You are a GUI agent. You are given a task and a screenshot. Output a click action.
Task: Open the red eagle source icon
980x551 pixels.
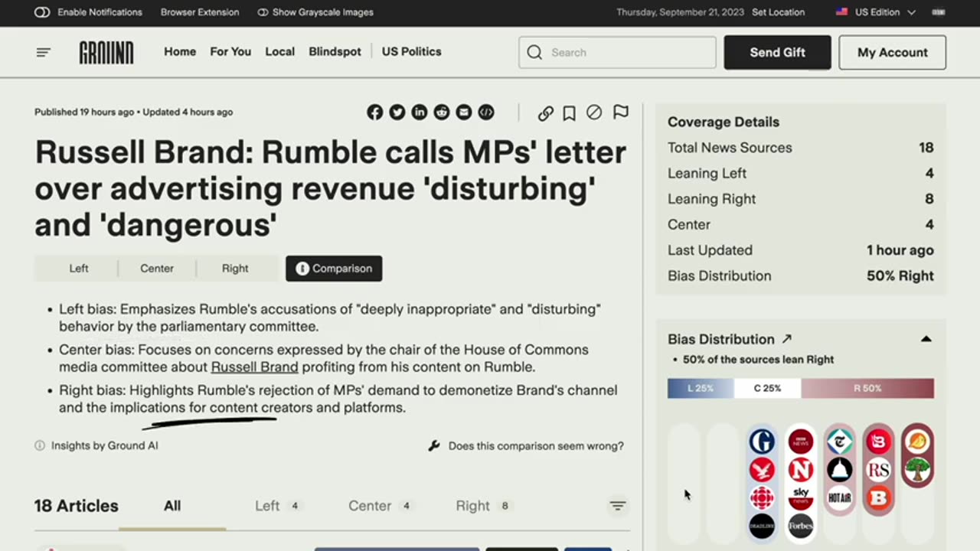[762, 470]
